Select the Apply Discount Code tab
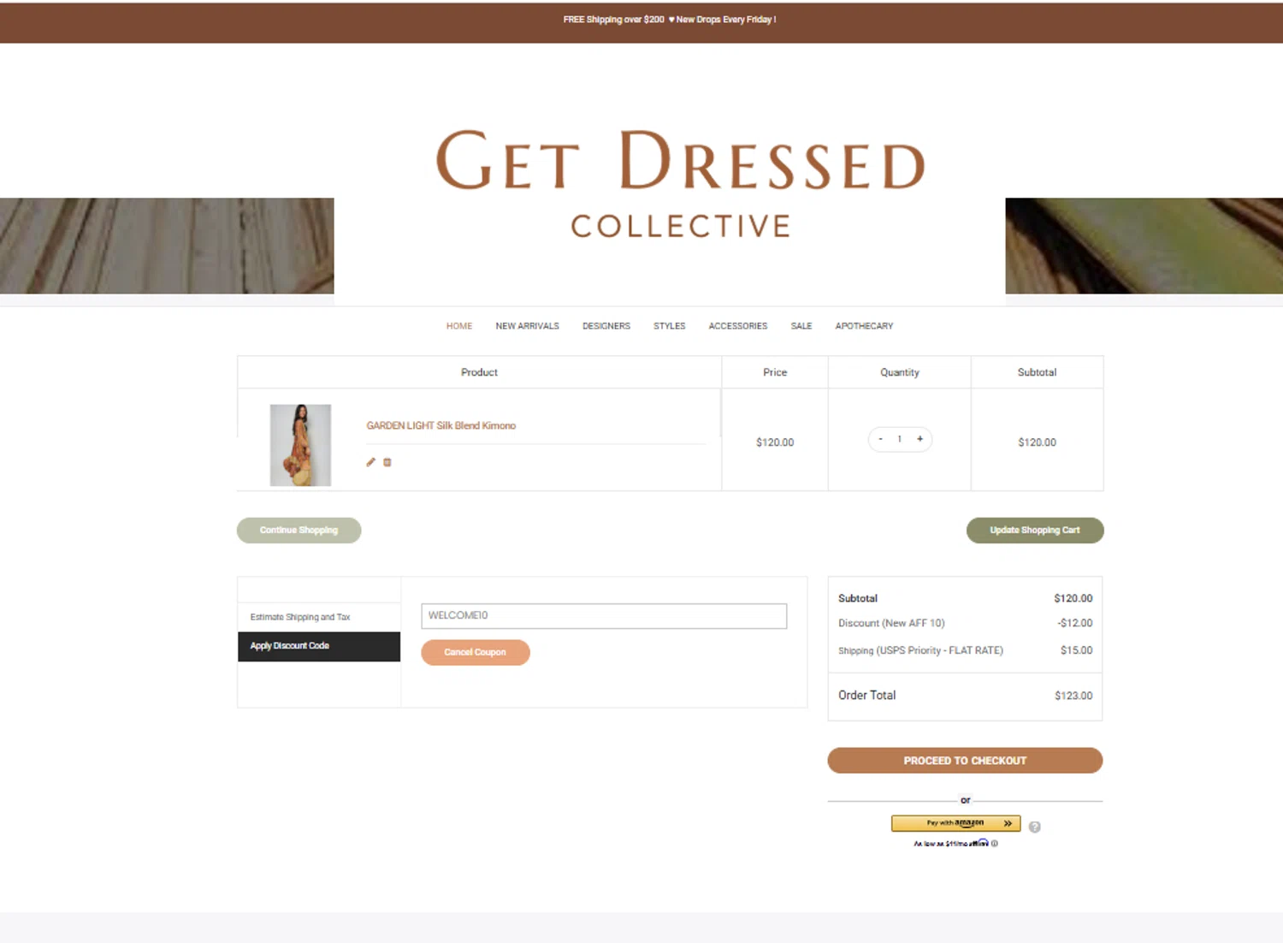Image resolution: width=1283 pixels, height=943 pixels. 319,646
